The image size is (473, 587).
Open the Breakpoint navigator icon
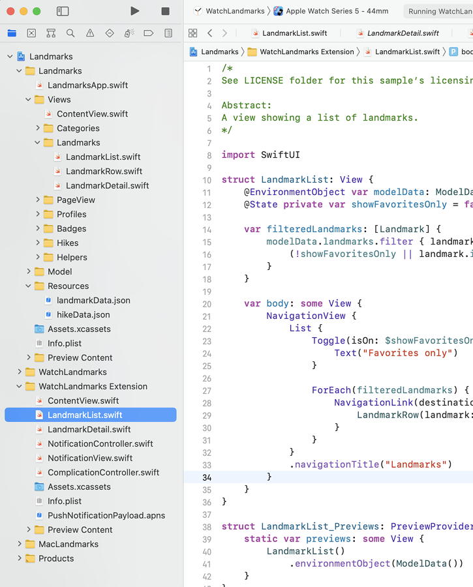pos(149,33)
